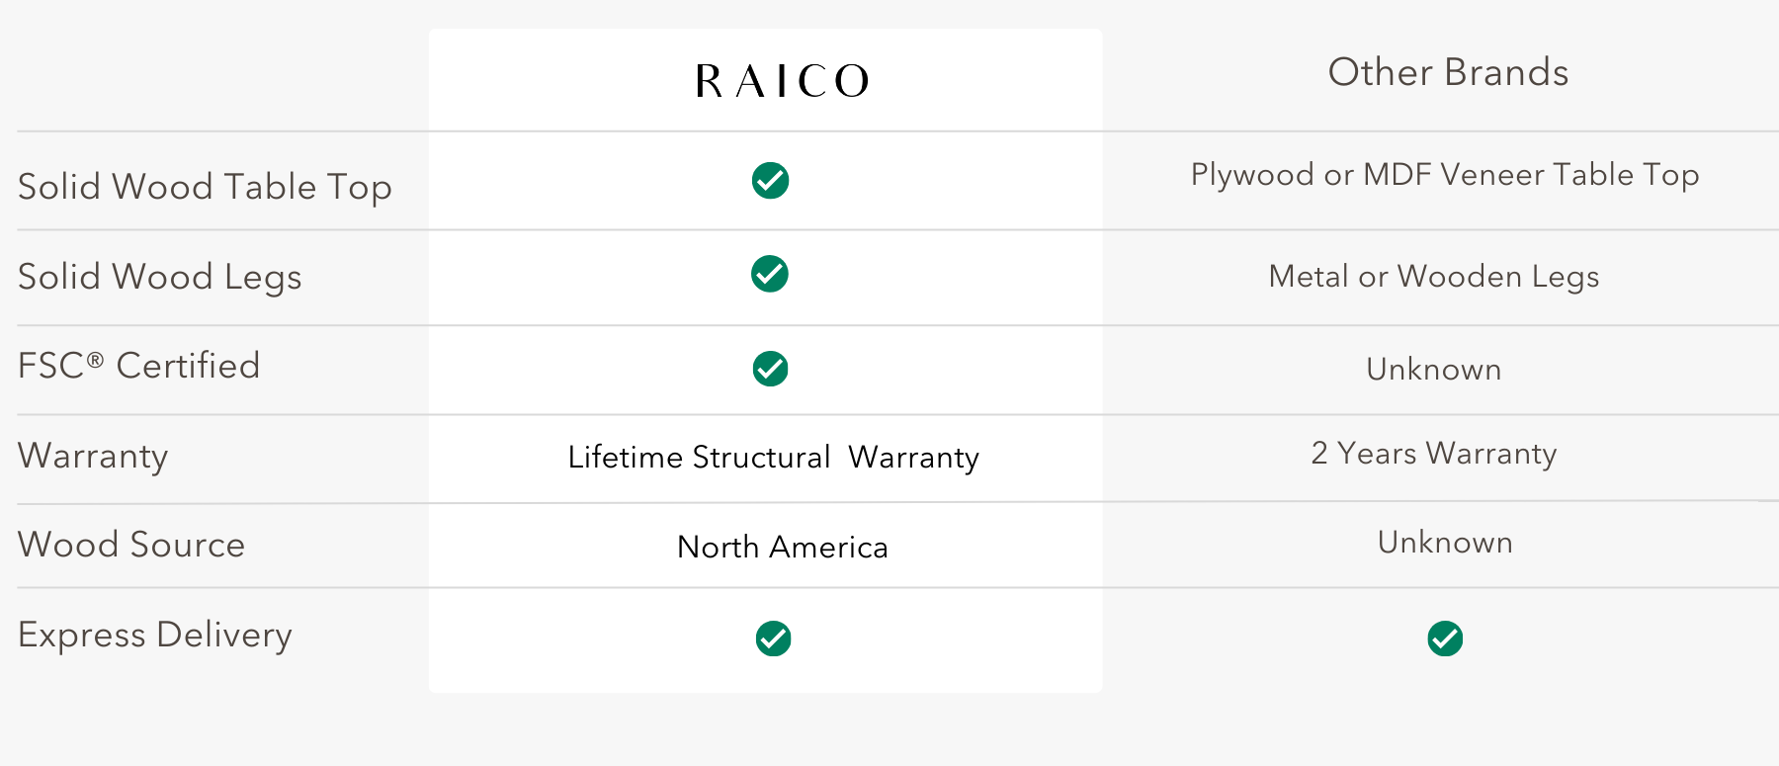
Task: Select the Other Brands column header
Action: tap(1448, 73)
